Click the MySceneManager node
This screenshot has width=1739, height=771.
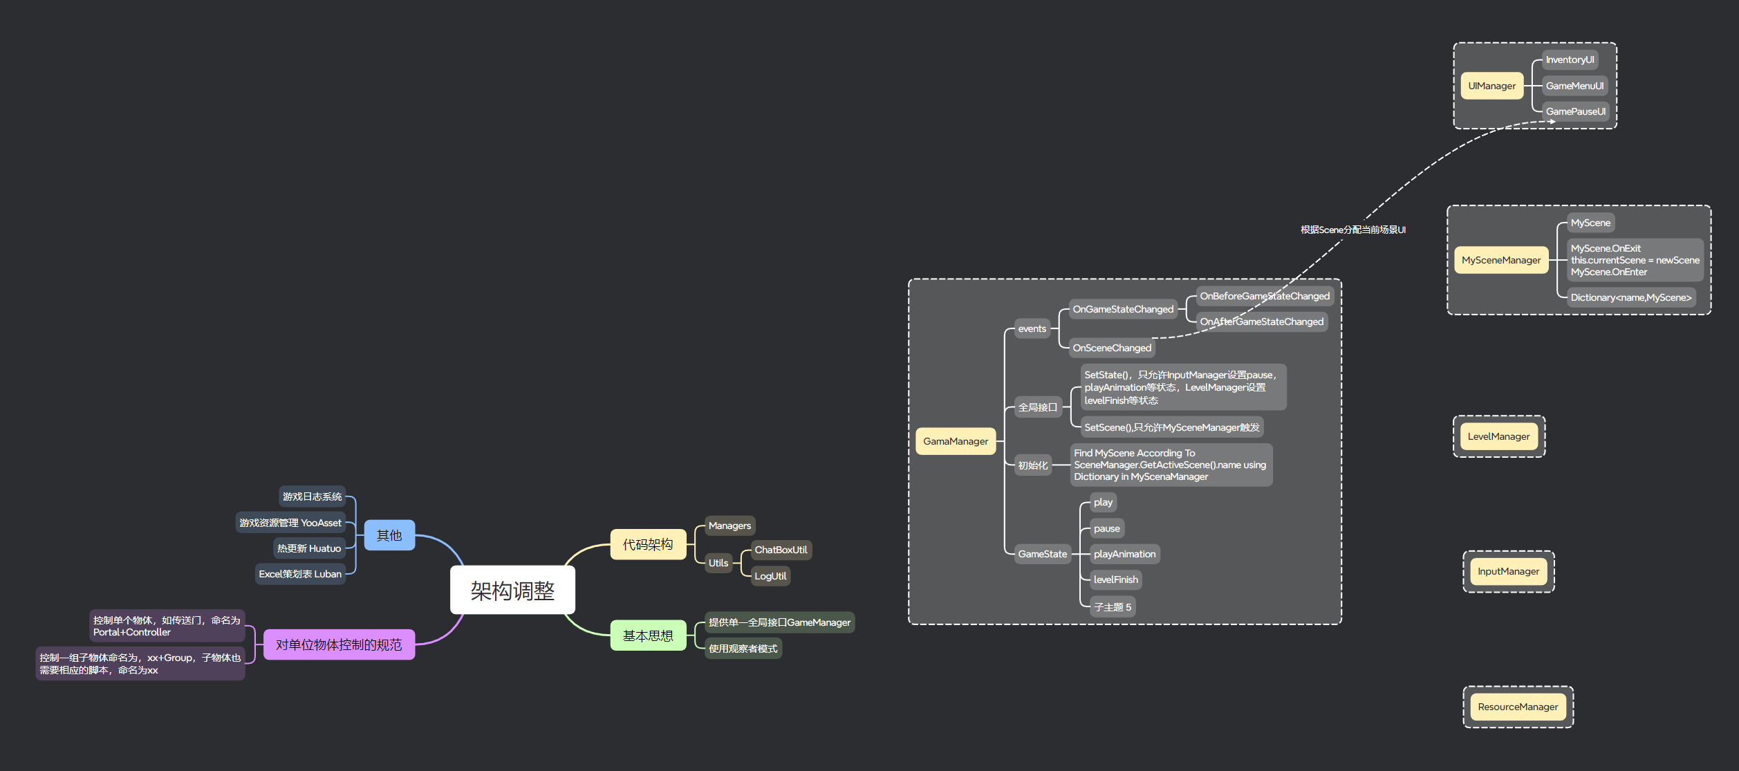[x=1500, y=260]
